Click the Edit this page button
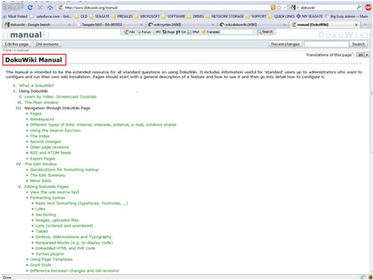The image size is (373, 280). tap(16, 44)
